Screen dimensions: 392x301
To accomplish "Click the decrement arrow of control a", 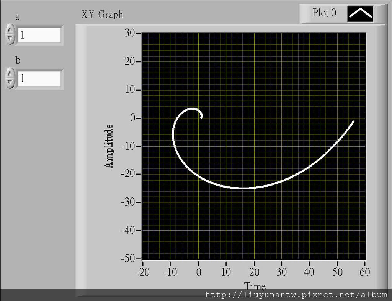I will coord(10,39).
